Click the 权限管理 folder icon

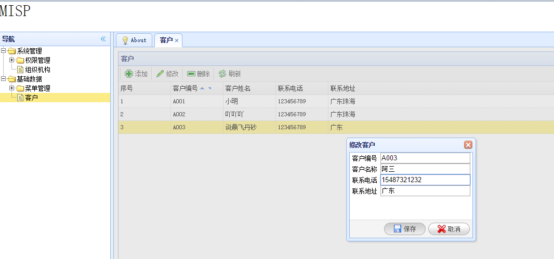click(x=20, y=60)
